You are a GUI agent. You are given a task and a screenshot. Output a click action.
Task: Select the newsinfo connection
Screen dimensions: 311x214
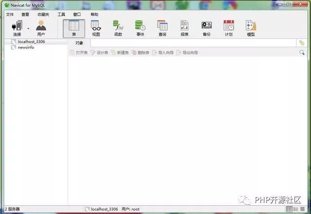click(26, 47)
